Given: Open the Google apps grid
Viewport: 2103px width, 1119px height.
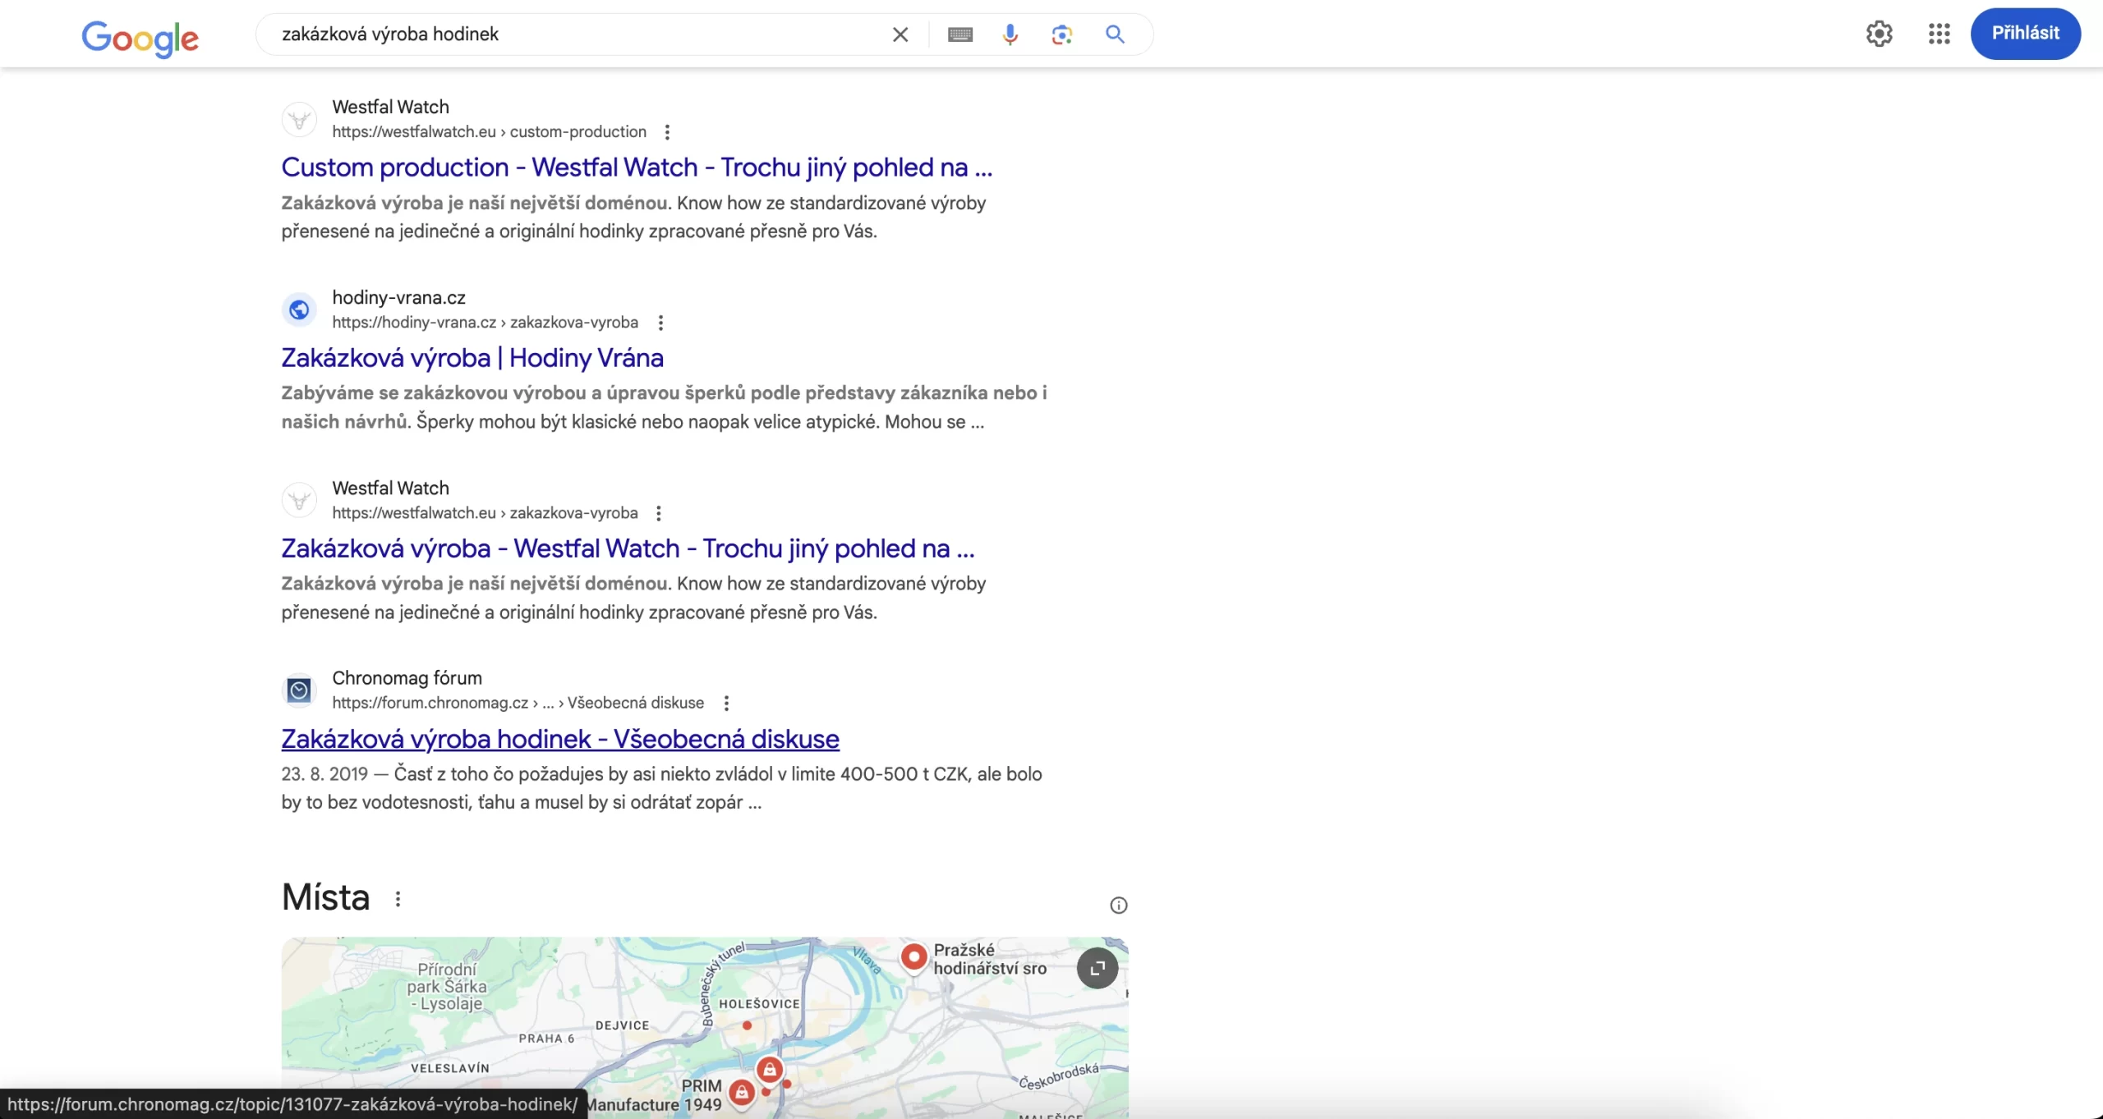Looking at the screenshot, I should [1939, 34].
